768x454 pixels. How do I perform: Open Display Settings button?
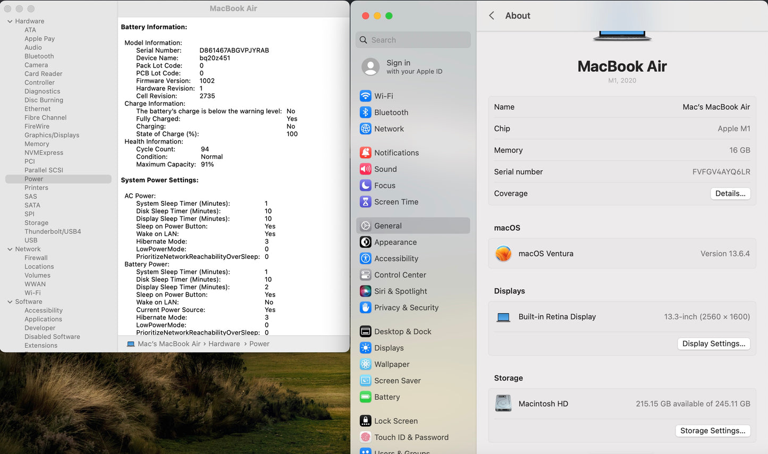click(x=713, y=344)
